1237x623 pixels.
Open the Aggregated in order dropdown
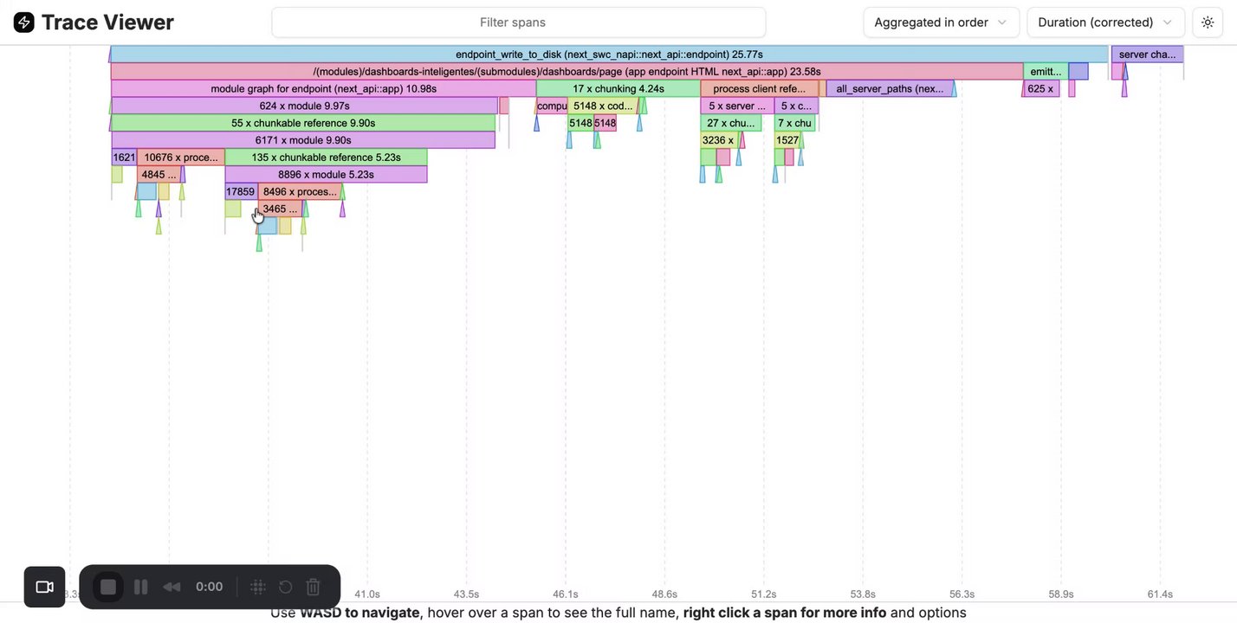[941, 22]
